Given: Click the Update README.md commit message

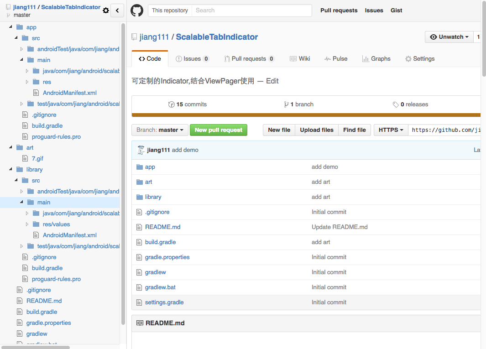Looking at the screenshot, I should coord(340,227).
